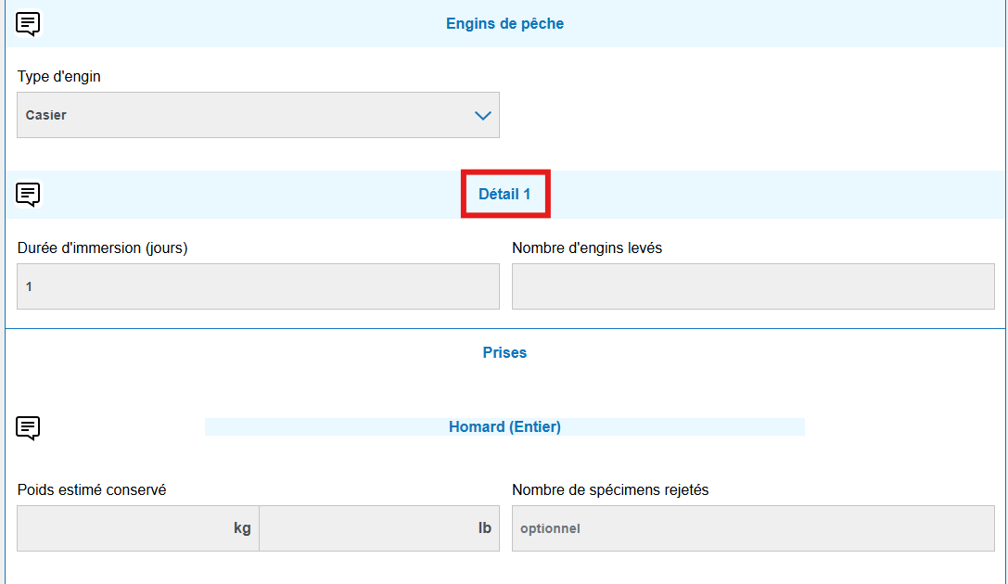The image size is (1008, 584).
Task: Click the Prises section heading
Action: tap(504, 353)
